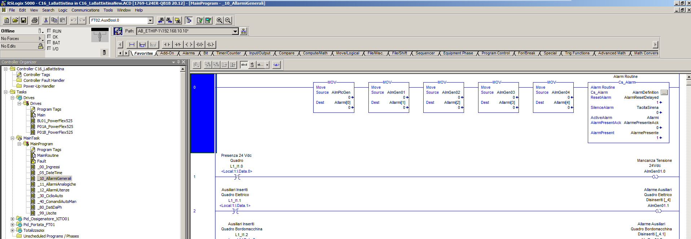Viewport: 691px width, 239px height.
Task: Click inside the tag search input field
Action: coord(118,21)
